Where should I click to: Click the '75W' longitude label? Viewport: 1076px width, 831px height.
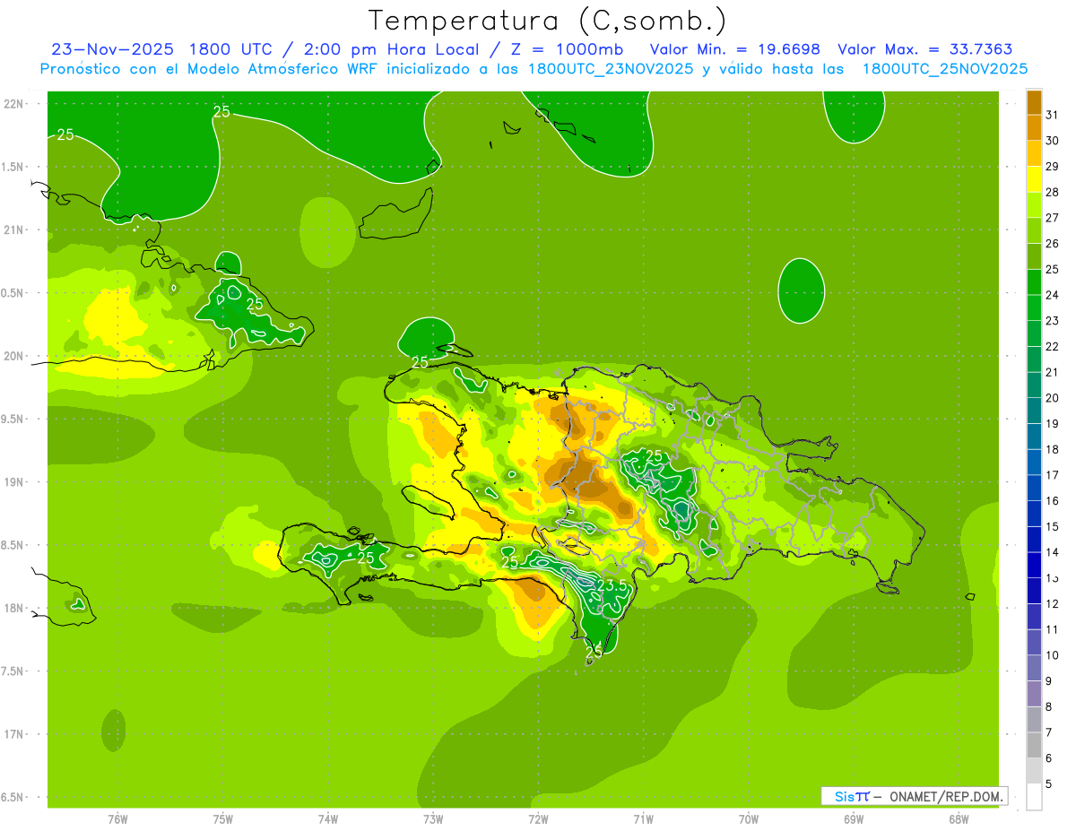coord(222,818)
